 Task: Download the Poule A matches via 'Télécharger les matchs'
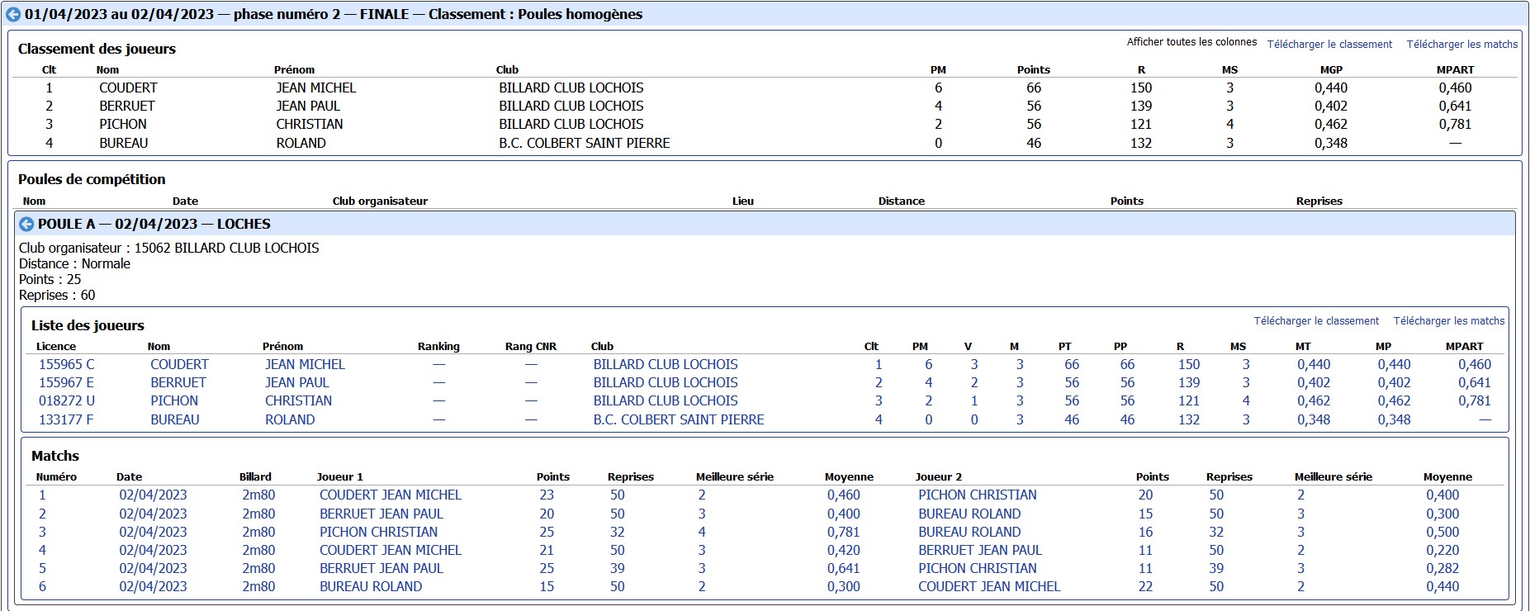[1449, 321]
